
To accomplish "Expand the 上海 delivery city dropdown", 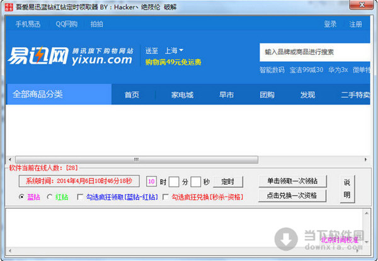I will [174, 50].
